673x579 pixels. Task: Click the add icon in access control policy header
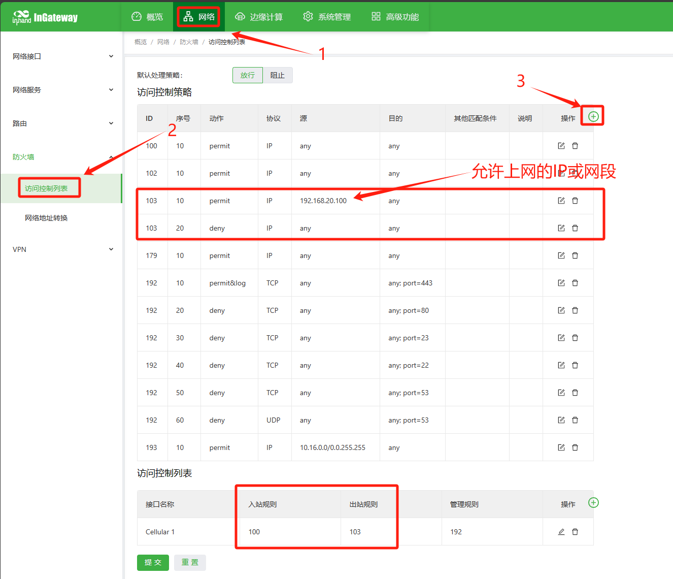[593, 116]
